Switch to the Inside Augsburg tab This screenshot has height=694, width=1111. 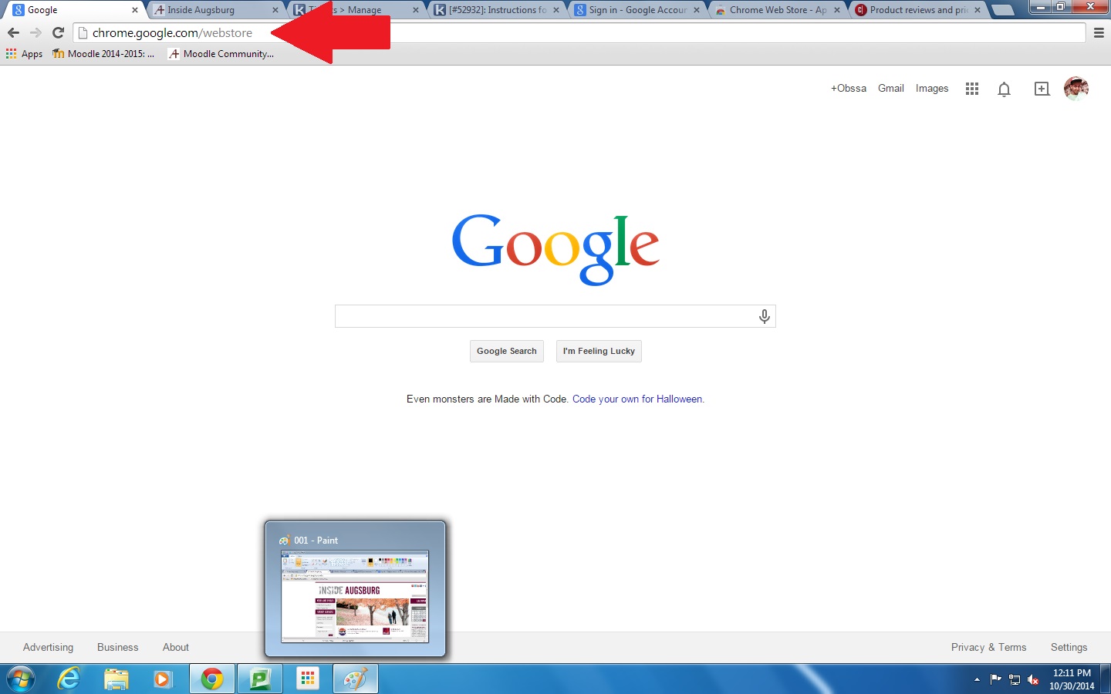point(214,10)
